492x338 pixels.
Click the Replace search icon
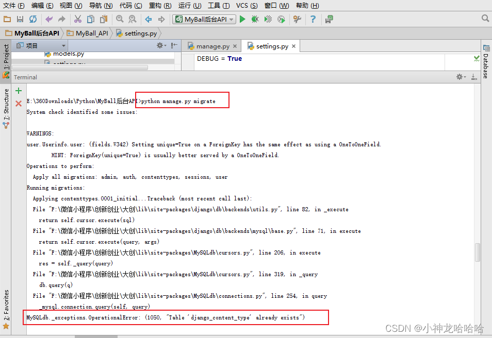pos(133,19)
